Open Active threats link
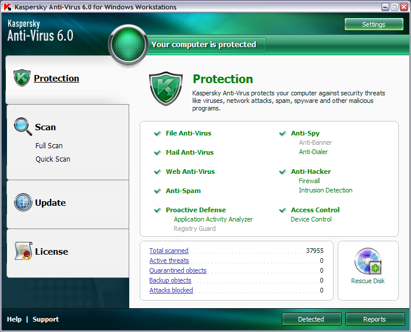Viewport: 411px width, 332px height. point(169,260)
